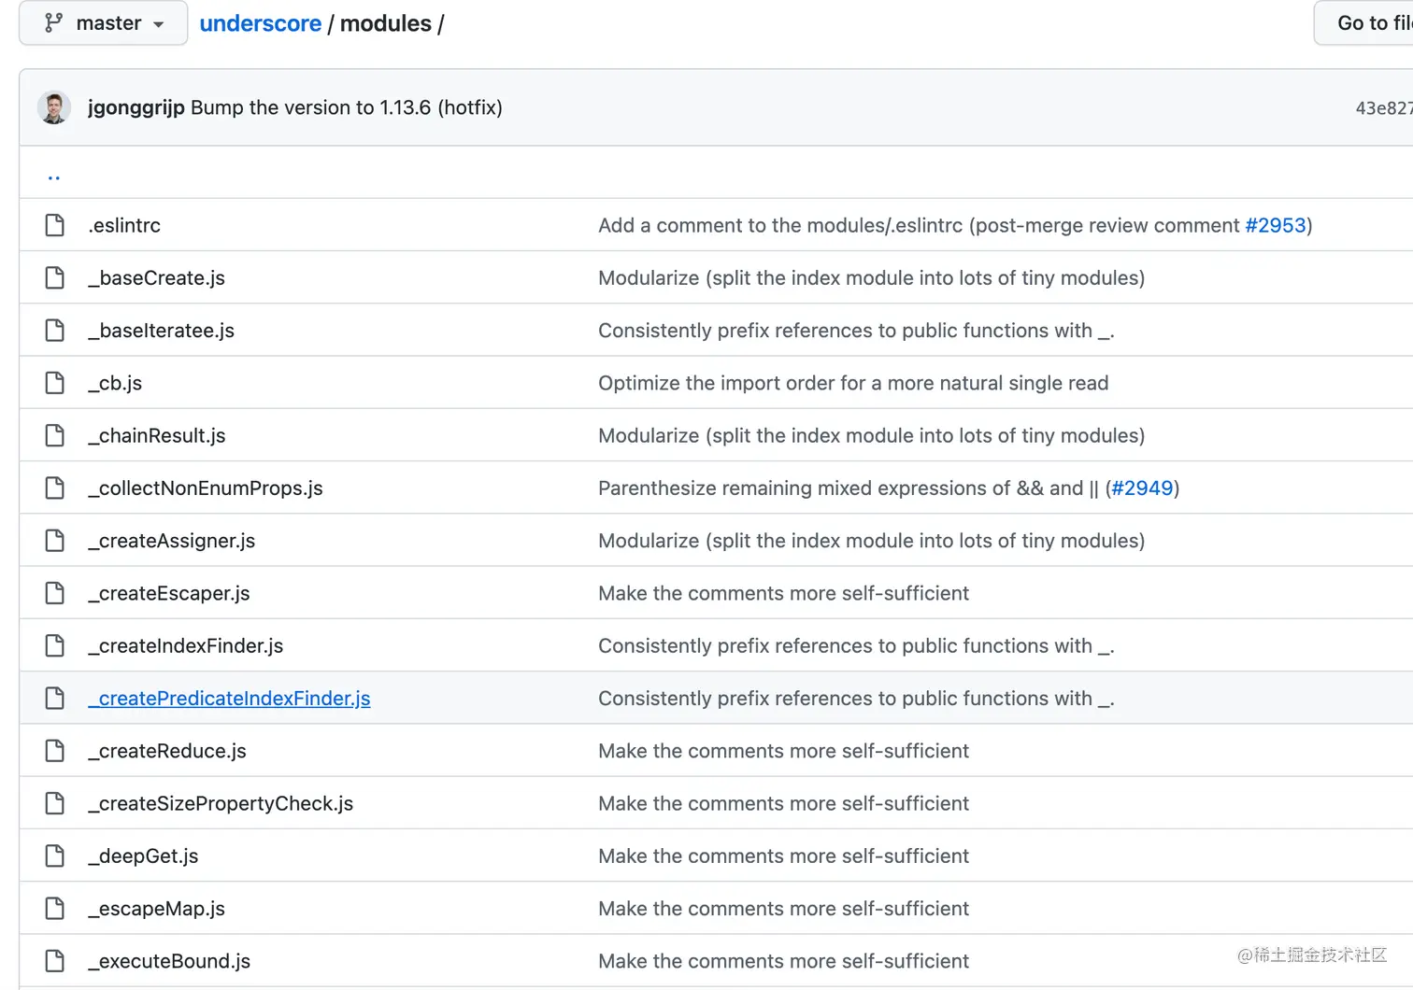Image resolution: width=1413 pixels, height=990 pixels.
Task: Open the _createPredicateIndexFinder.js file
Action: pos(229,699)
